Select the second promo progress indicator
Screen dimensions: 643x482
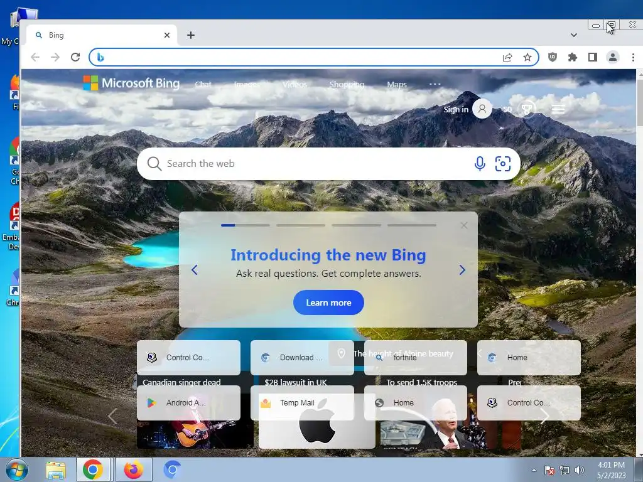(301, 225)
